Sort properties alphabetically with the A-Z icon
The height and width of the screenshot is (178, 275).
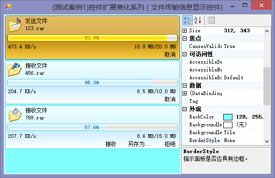click(198, 20)
